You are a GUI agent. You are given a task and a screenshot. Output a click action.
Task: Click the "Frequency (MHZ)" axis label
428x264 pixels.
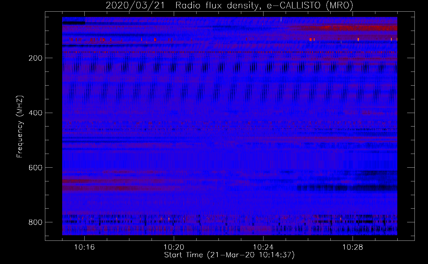click(x=20, y=126)
